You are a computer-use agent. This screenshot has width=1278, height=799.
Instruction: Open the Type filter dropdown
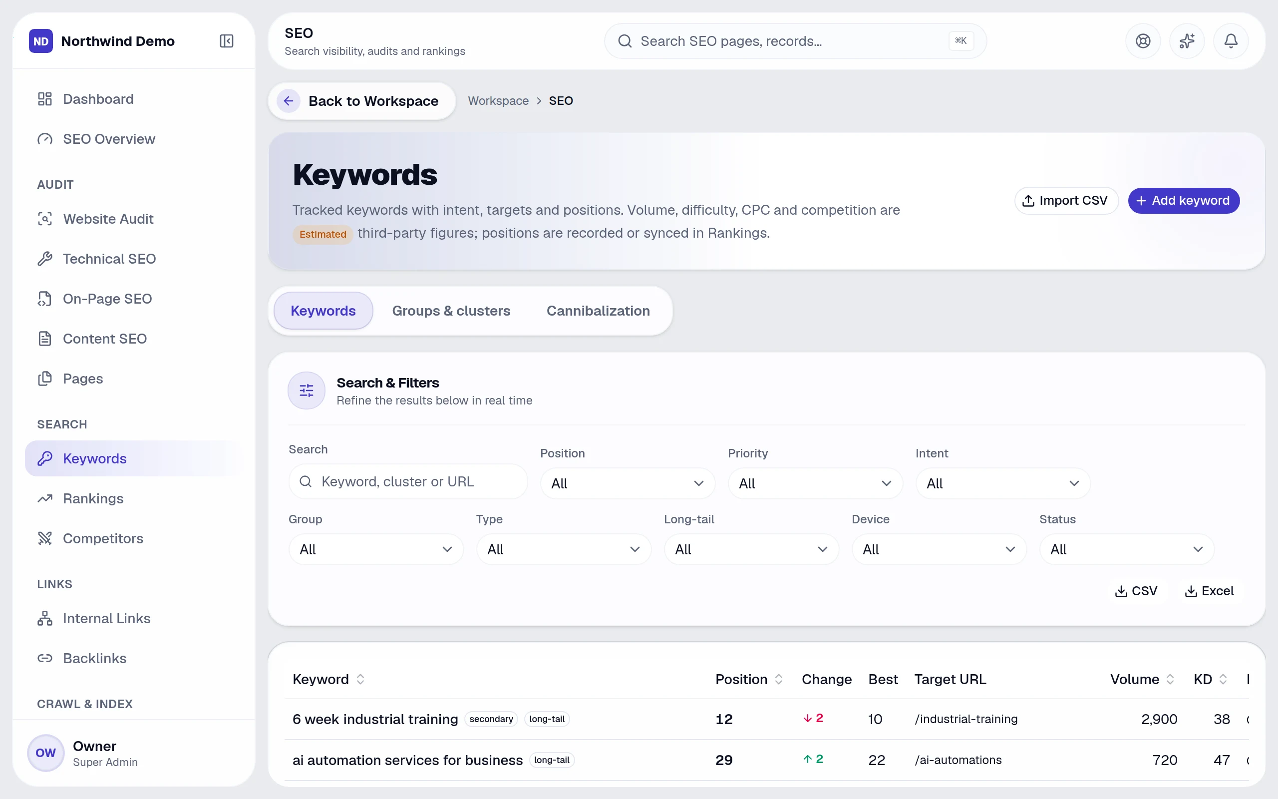coord(564,550)
